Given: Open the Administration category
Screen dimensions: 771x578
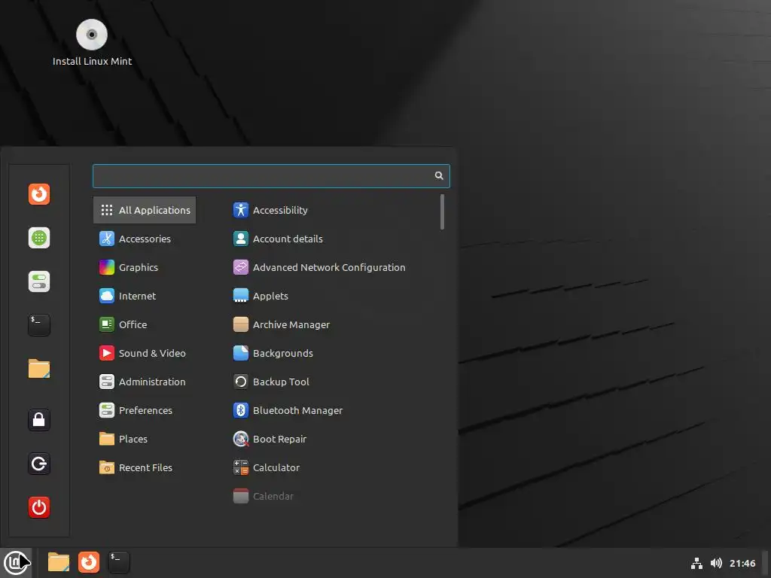Looking at the screenshot, I should (145, 382).
